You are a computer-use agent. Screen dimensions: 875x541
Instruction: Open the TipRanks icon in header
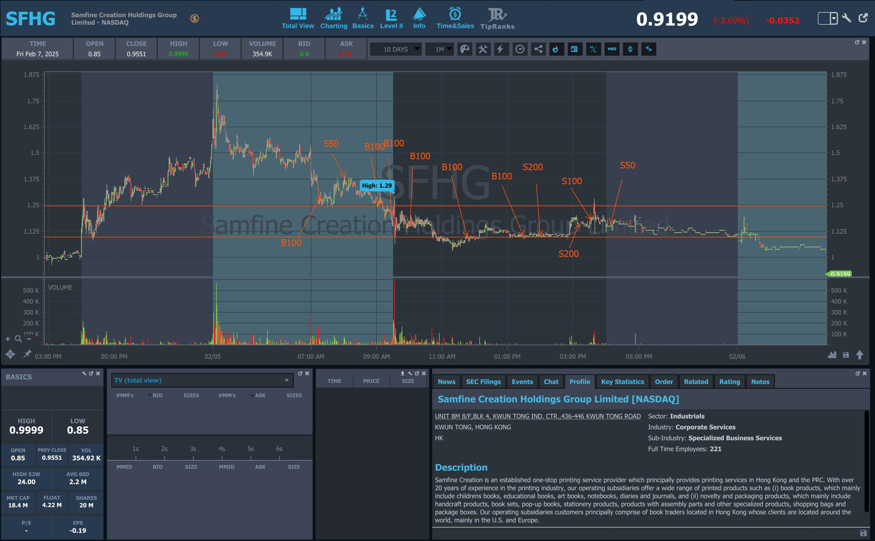click(x=497, y=19)
